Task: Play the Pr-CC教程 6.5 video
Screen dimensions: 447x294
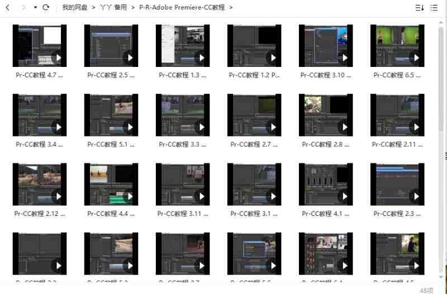Action: (x=415, y=57)
